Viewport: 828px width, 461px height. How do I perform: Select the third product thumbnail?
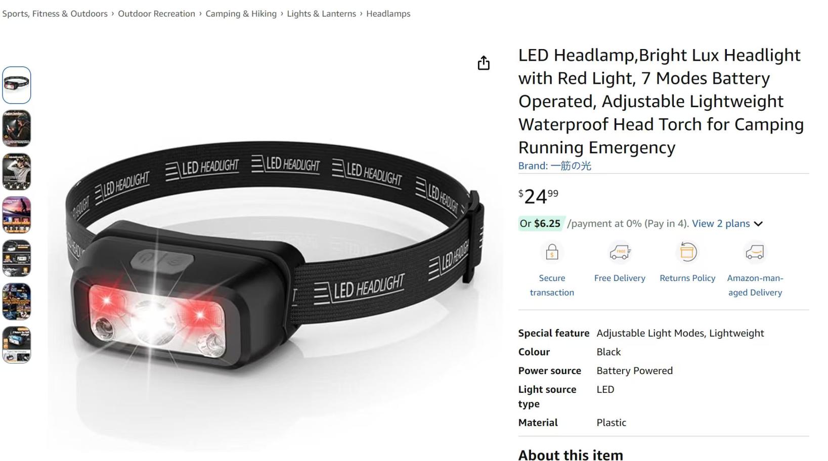[x=17, y=172]
